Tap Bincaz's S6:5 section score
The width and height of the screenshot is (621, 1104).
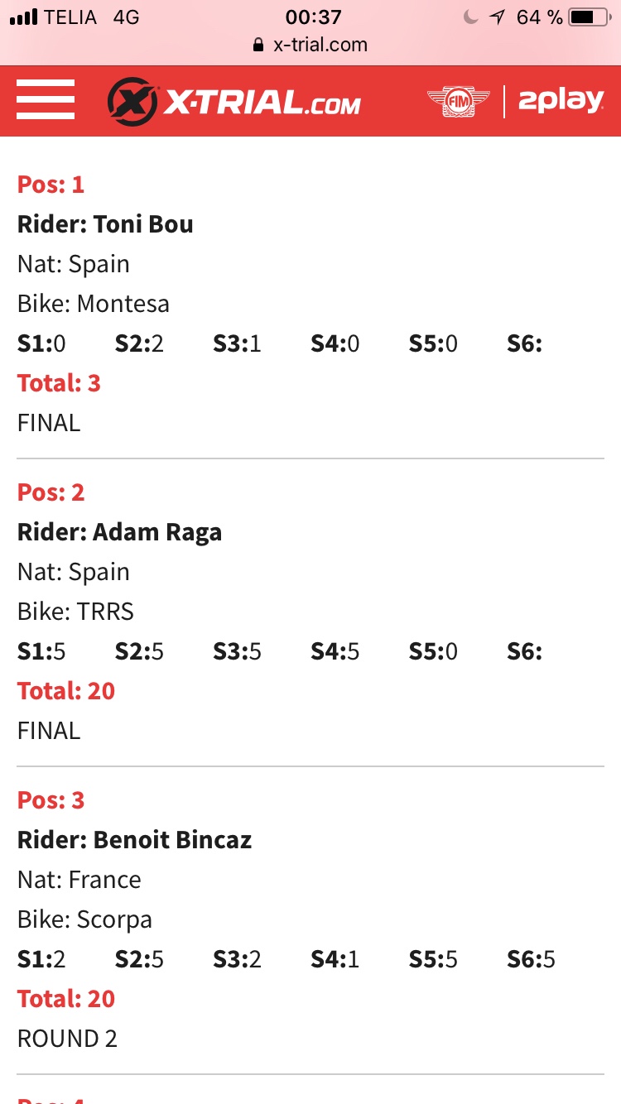coord(531,959)
